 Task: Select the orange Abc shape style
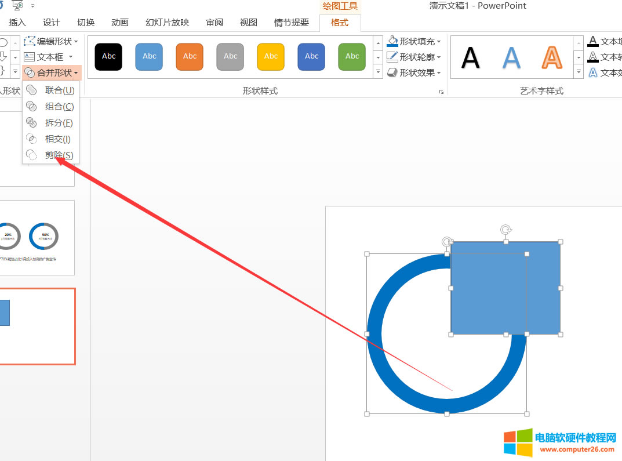tap(189, 56)
